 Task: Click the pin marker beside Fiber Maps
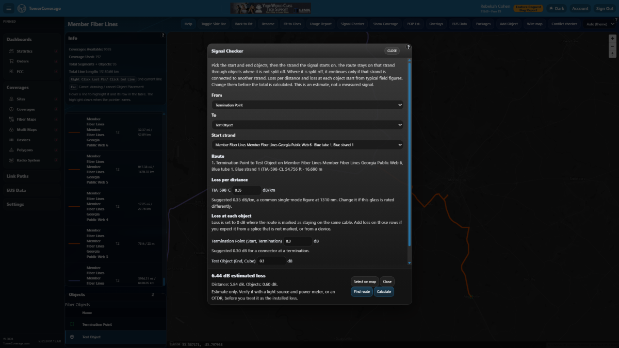pyautogui.click(x=55, y=120)
